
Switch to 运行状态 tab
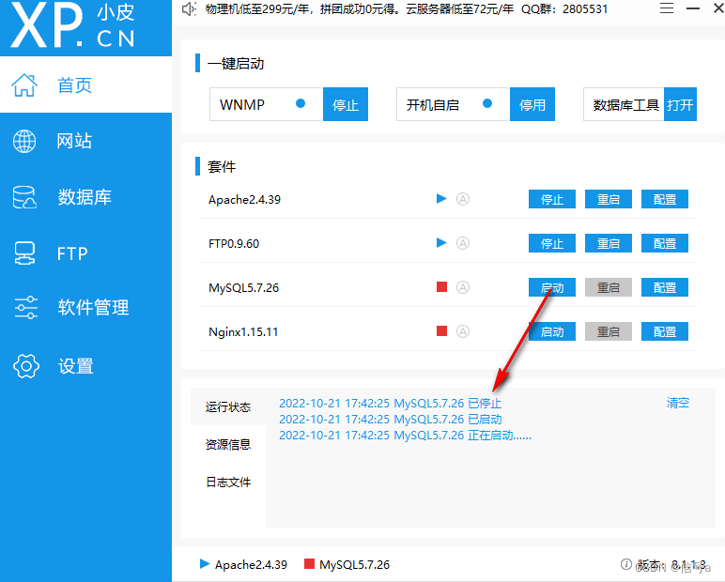pos(228,406)
